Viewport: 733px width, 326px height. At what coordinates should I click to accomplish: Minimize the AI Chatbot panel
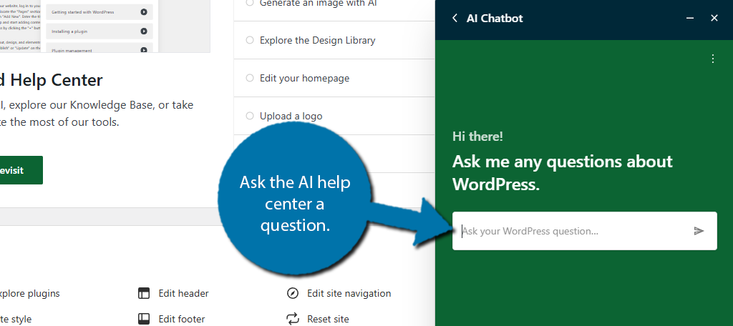pos(689,18)
